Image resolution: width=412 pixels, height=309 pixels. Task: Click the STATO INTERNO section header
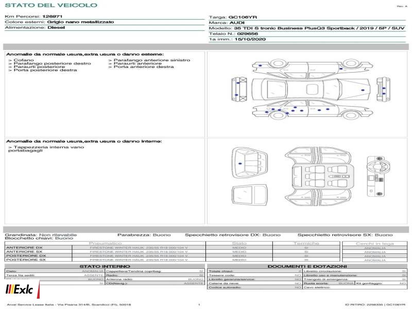(105, 266)
